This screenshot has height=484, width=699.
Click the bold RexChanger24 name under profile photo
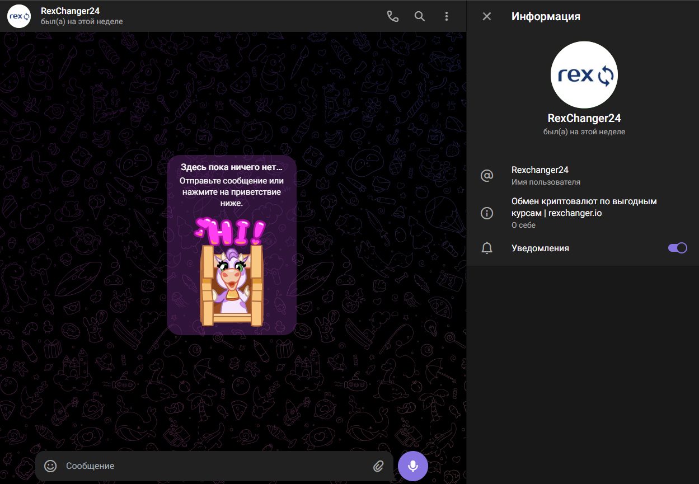point(584,119)
